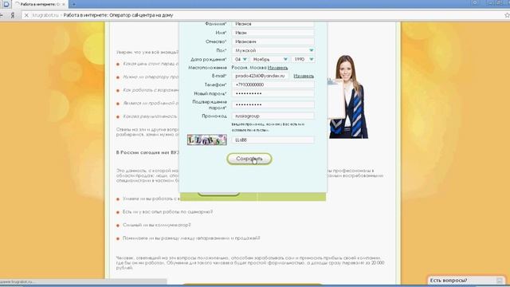This screenshot has height=287, width=510.
Task: Open the Есть вопросы? chat widget
Action: click(465, 280)
